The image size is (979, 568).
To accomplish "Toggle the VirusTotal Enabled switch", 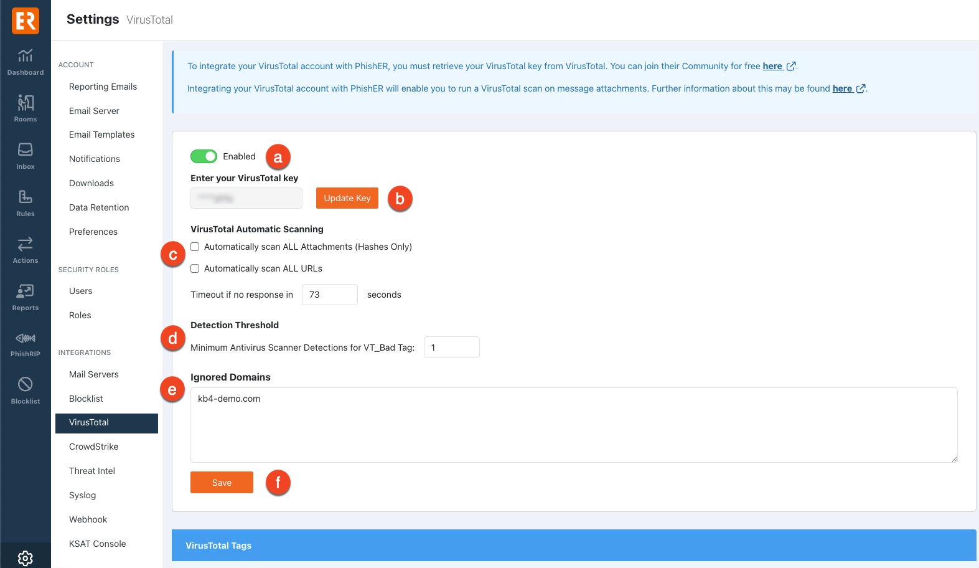I will tap(204, 156).
